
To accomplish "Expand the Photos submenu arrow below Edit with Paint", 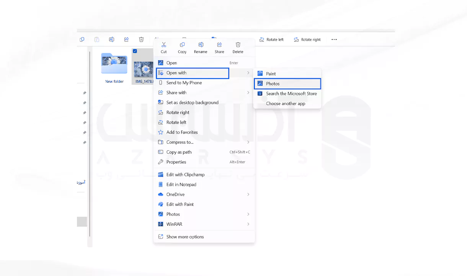I will [248, 214].
